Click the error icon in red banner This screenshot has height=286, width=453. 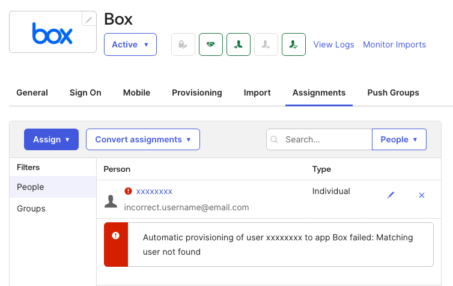115,236
